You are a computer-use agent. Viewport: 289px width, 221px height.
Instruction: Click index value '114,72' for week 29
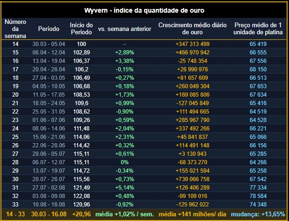click(x=81, y=171)
